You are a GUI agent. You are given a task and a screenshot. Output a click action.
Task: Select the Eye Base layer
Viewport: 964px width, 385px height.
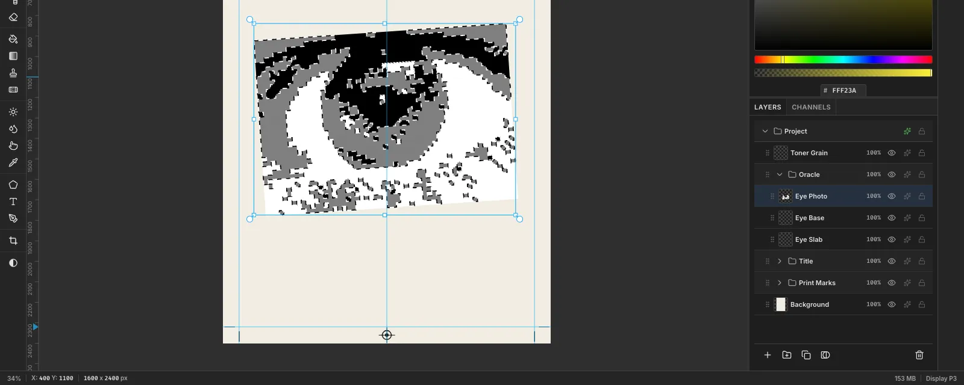[843, 218]
